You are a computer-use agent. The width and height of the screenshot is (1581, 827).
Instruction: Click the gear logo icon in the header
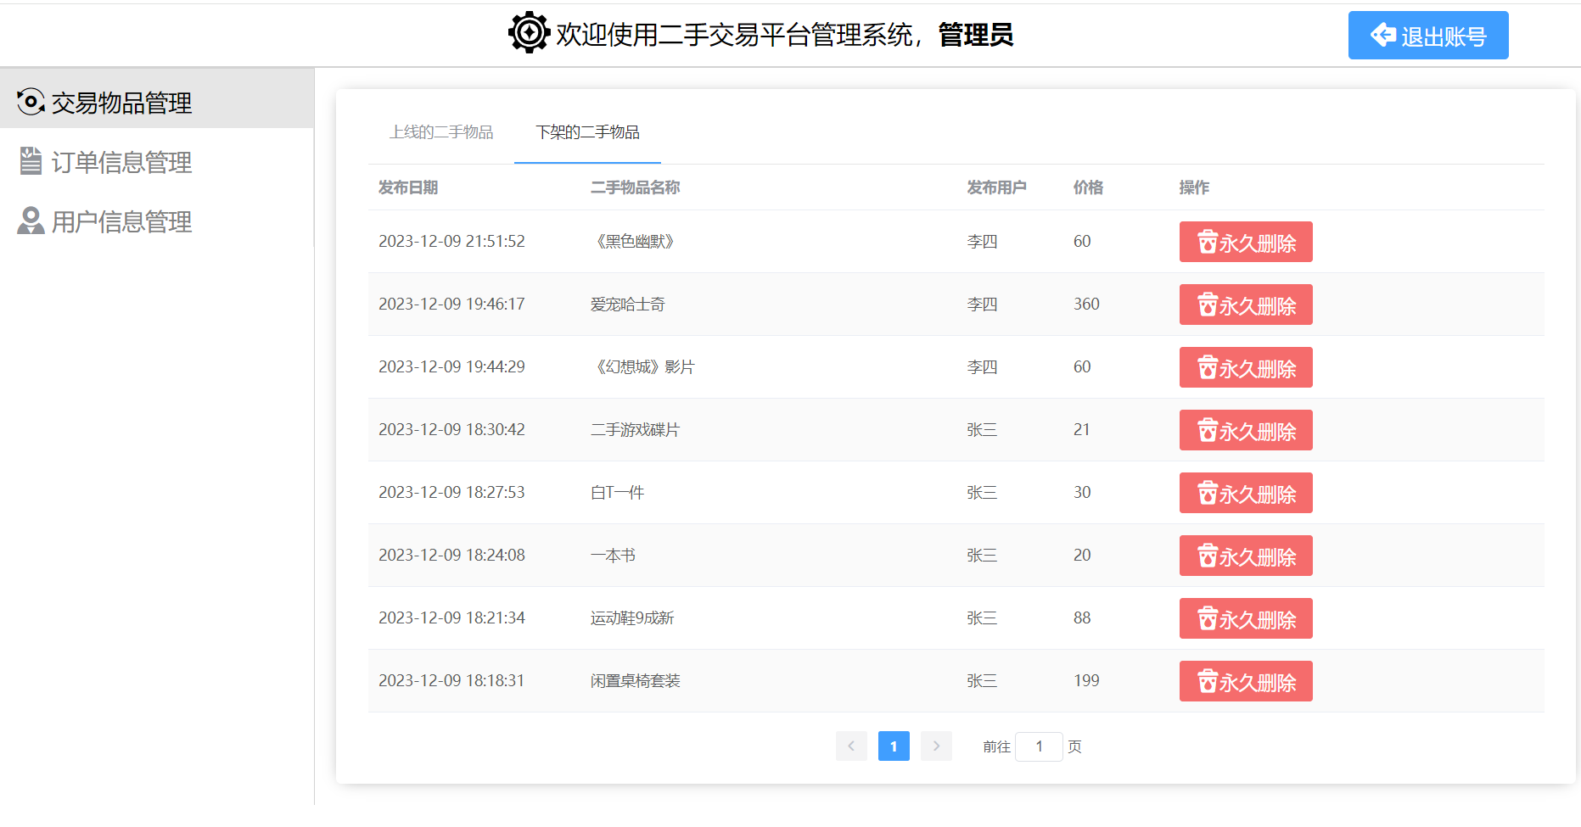click(x=529, y=33)
